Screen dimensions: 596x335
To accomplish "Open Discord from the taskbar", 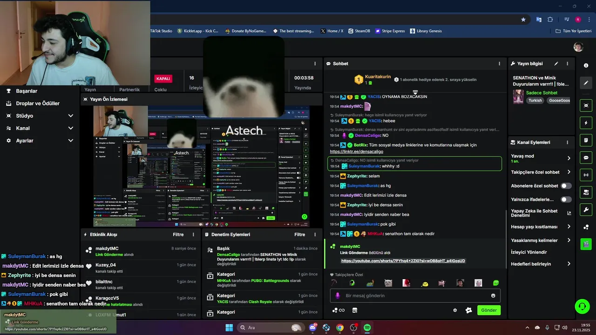I will point(313,328).
